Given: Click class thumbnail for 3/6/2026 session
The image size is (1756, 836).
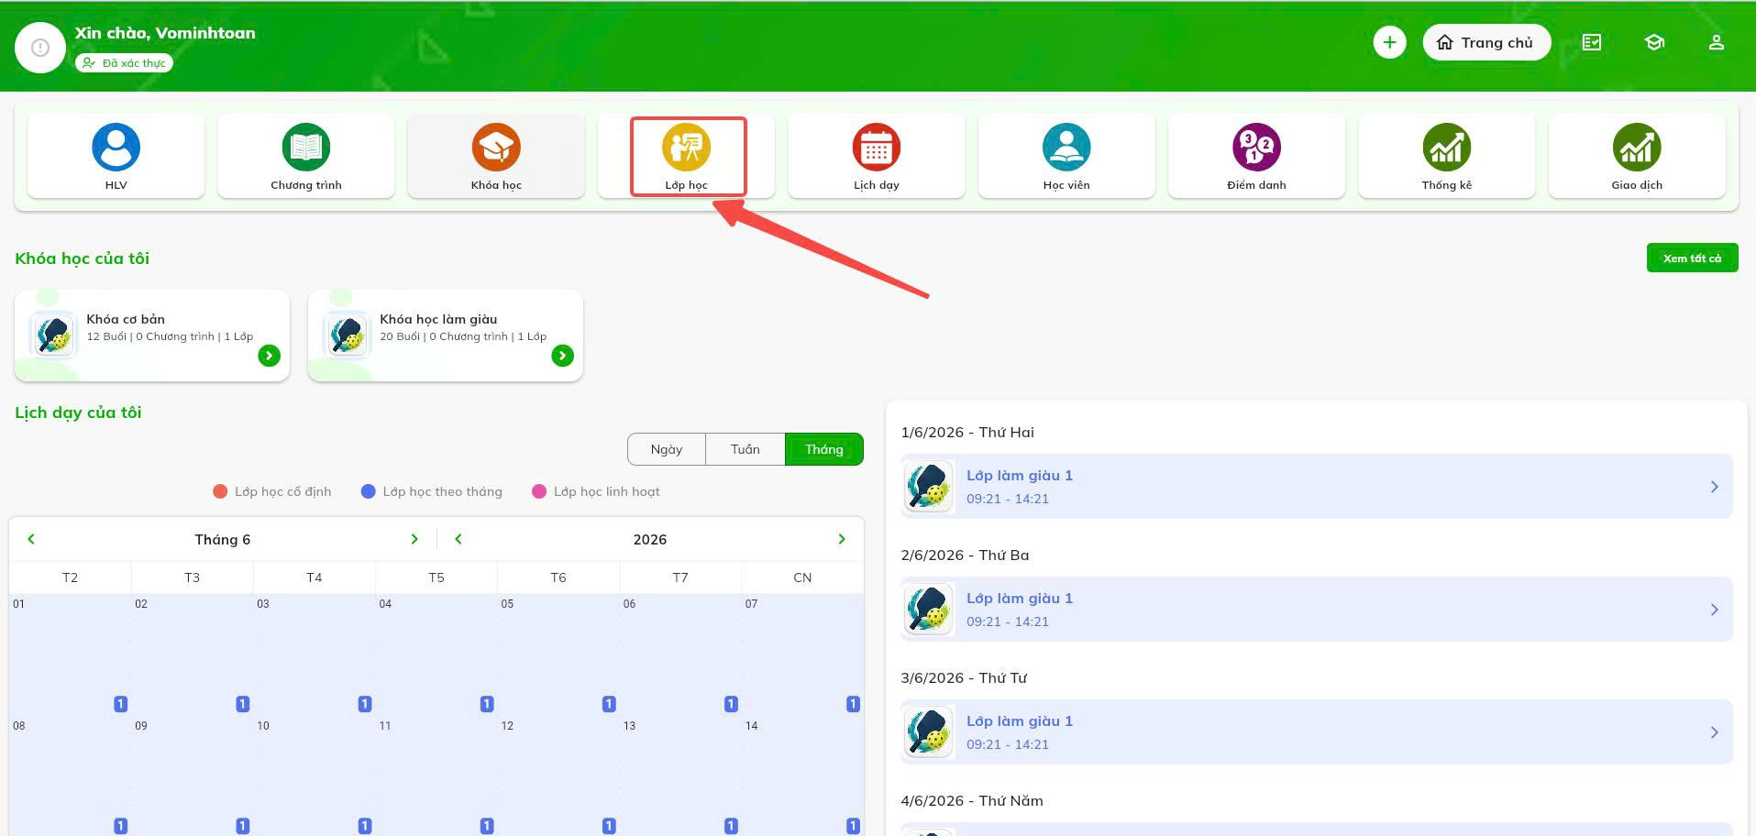Looking at the screenshot, I should (x=928, y=731).
